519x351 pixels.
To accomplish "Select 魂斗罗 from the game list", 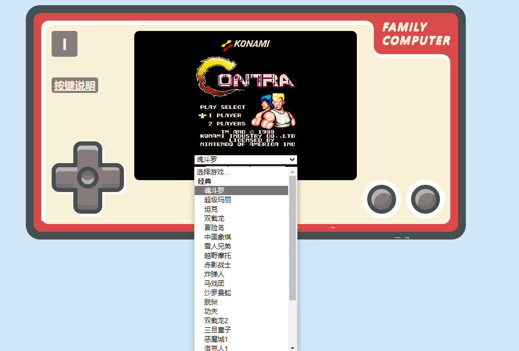I will [241, 190].
